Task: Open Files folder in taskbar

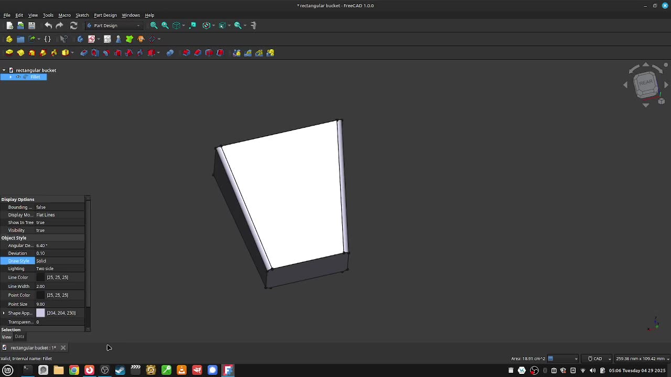Action: [59, 370]
